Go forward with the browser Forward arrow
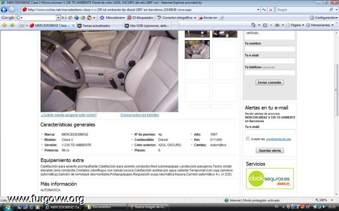Screen dimensions: 339x211 [12, 10]
